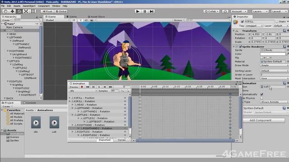
Task: Open the GameObject menu
Action: point(29,6)
